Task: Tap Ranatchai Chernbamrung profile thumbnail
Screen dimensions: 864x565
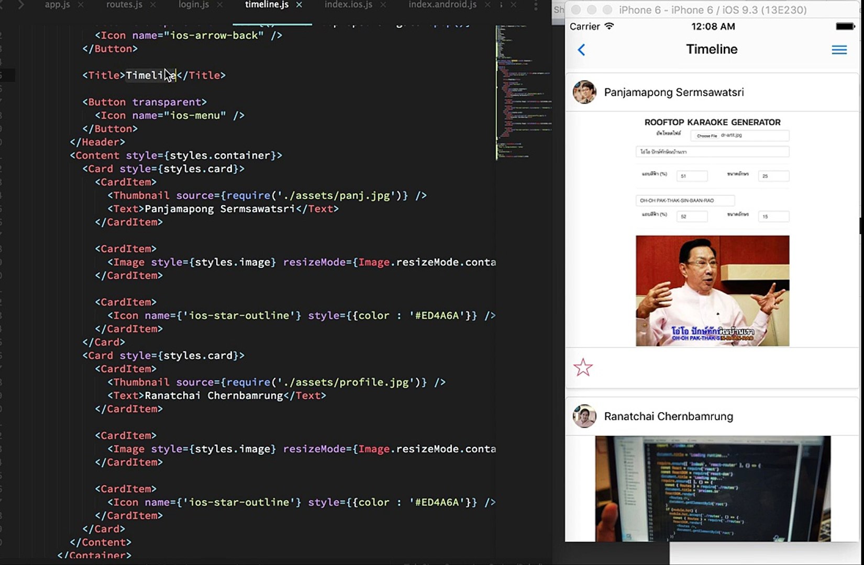Action: click(584, 416)
